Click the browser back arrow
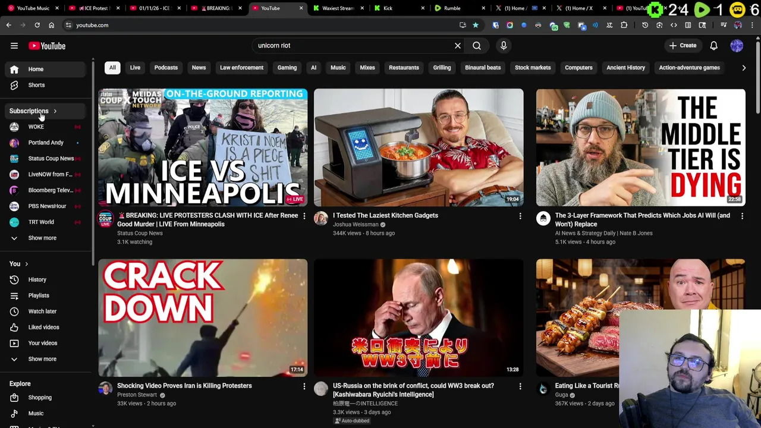Image resolution: width=761 pixels, height=428 pixels. click(9, 25)
